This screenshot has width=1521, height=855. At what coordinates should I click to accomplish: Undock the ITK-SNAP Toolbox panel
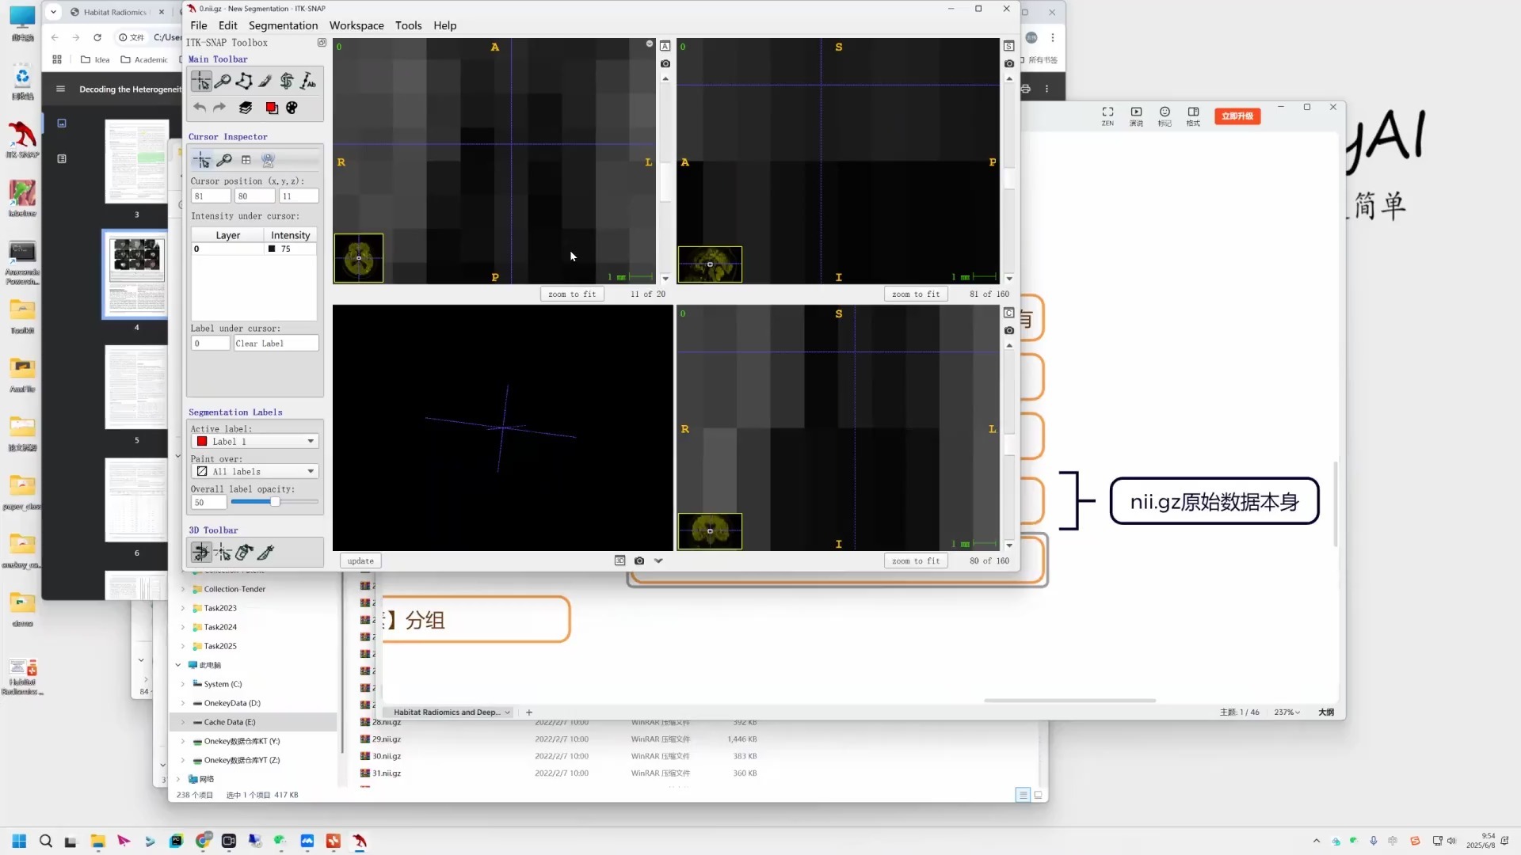(x=322, y=43)
